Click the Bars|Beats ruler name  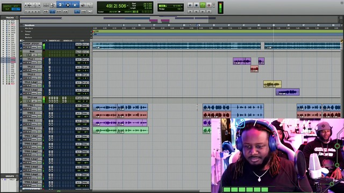tap(30, 25)
